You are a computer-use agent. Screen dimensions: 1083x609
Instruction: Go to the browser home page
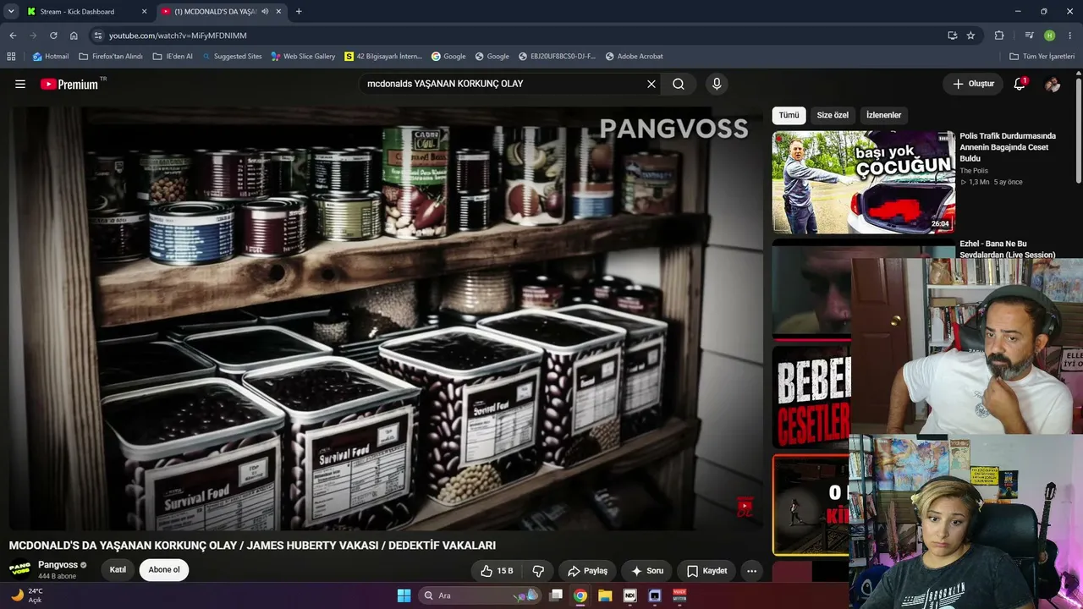click(74, 36)
